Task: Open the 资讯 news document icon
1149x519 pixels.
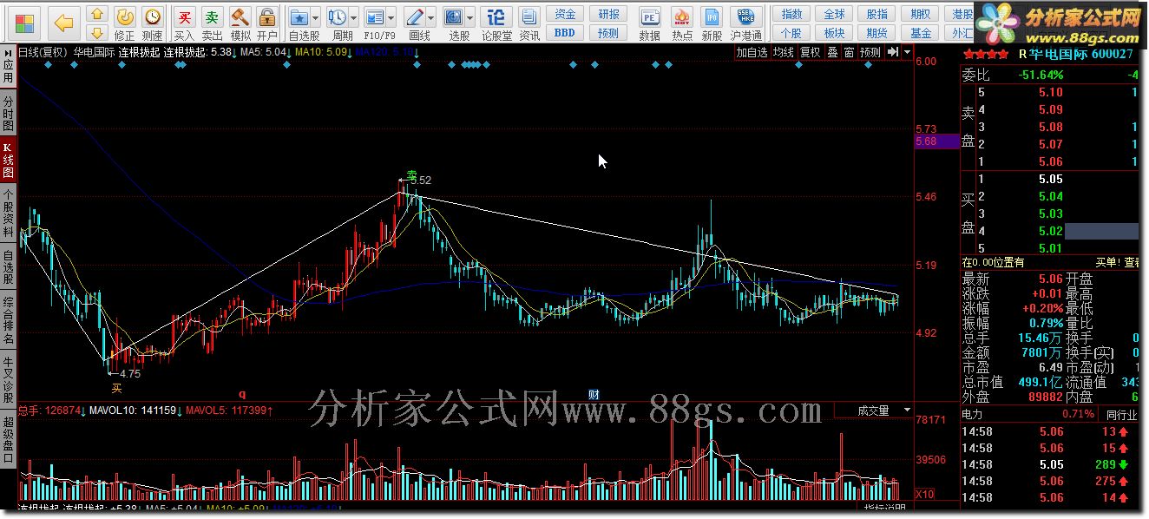Action: (x=529, y=24)
